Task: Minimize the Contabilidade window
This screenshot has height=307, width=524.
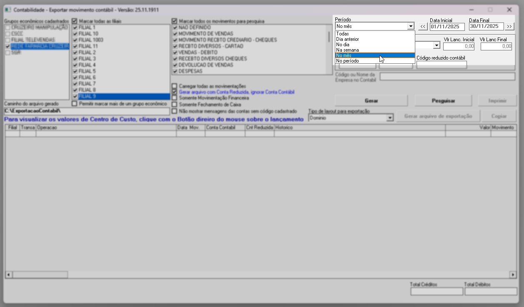Action: 472,9
